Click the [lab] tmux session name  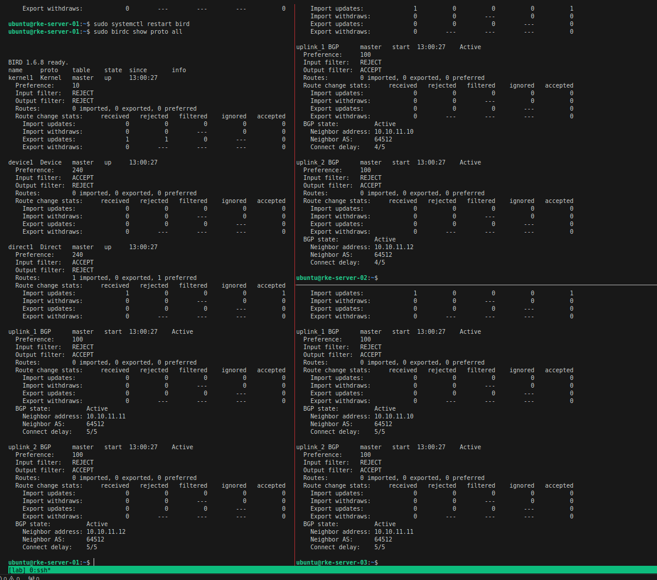pos(17,570)
